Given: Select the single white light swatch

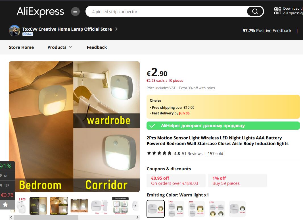Looking at the screenshot, I should [237, 209].
